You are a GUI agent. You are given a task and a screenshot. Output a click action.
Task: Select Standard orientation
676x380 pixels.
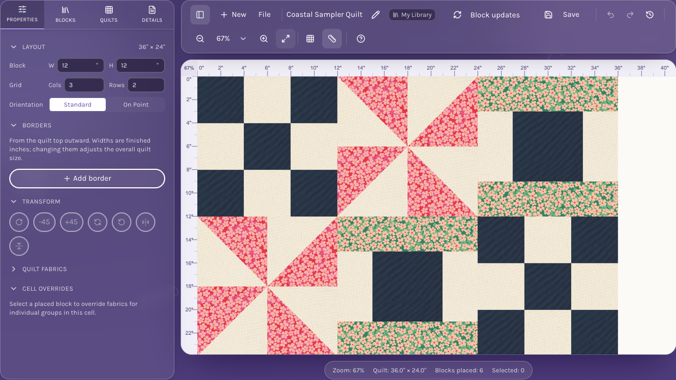pos(77,105)
